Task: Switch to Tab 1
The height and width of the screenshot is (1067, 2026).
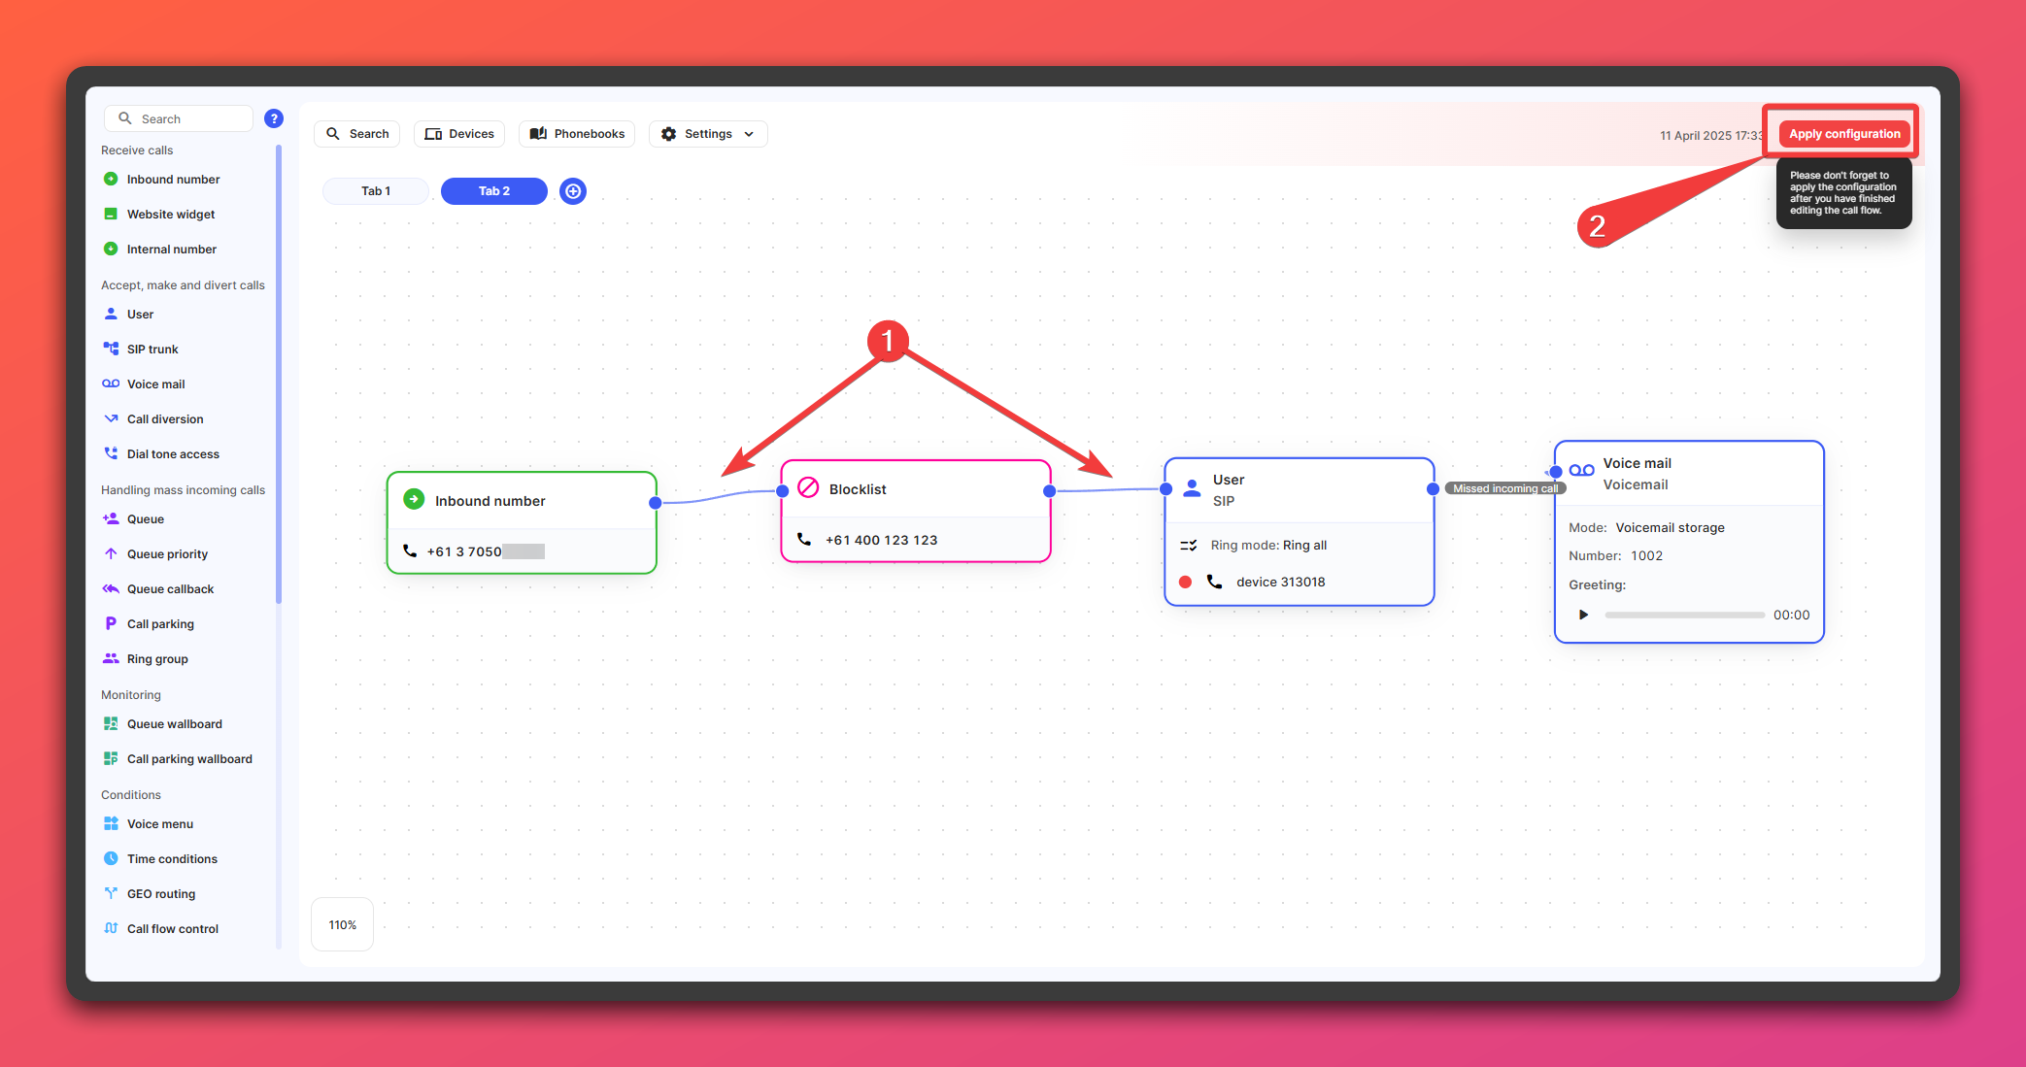Action: point(376,191)
